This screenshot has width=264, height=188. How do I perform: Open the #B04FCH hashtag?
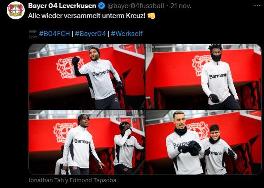(55, 33)
